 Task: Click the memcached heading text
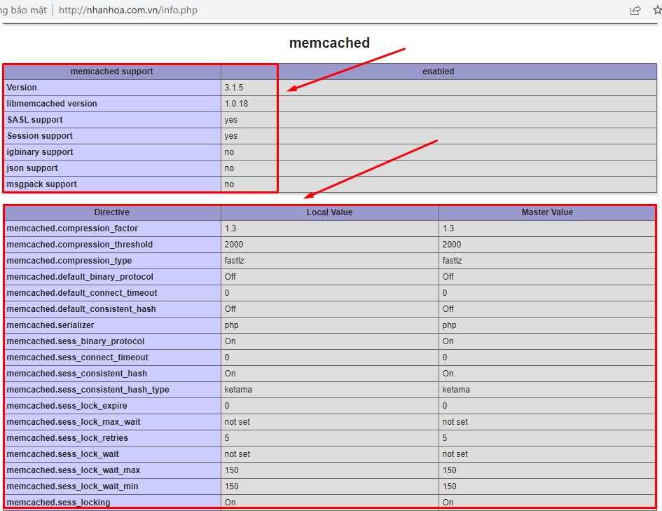(x=329, y=43)
